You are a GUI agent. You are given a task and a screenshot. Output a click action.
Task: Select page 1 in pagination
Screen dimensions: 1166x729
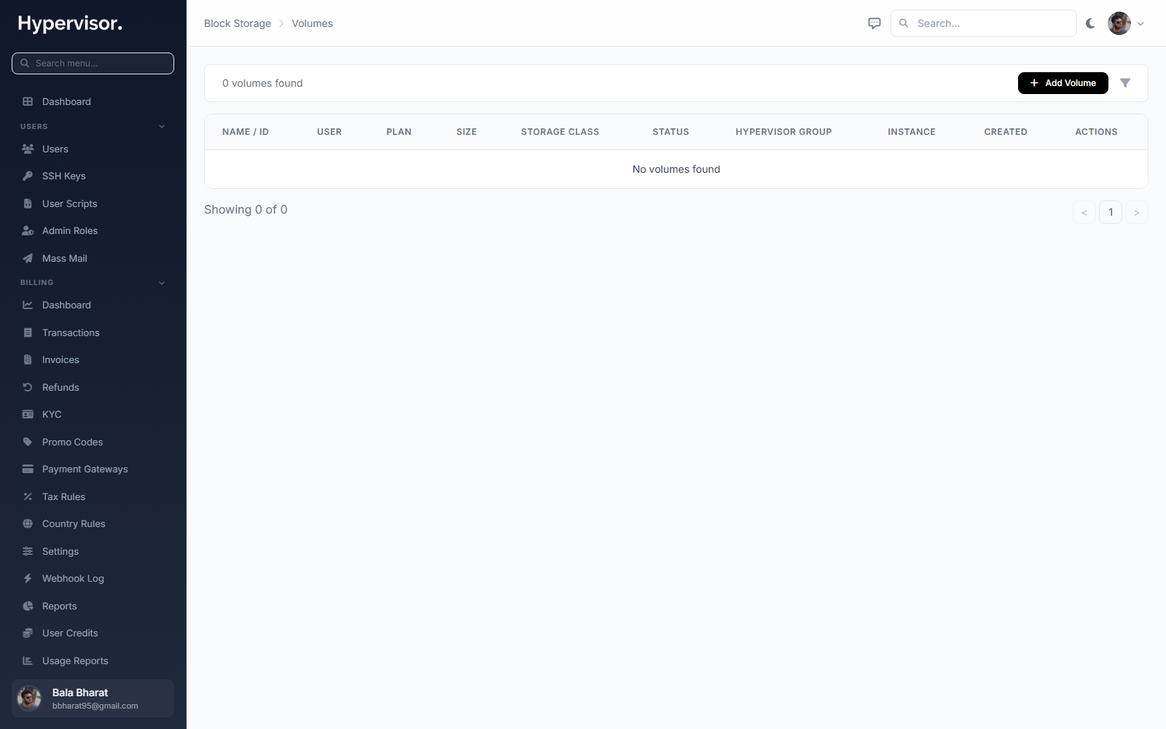(1111, 212)
